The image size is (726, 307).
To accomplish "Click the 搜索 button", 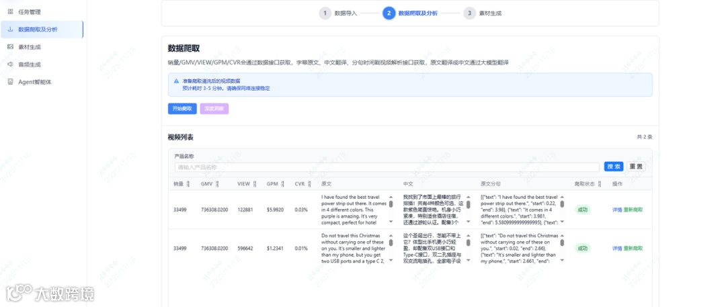I will coord(614,167).
